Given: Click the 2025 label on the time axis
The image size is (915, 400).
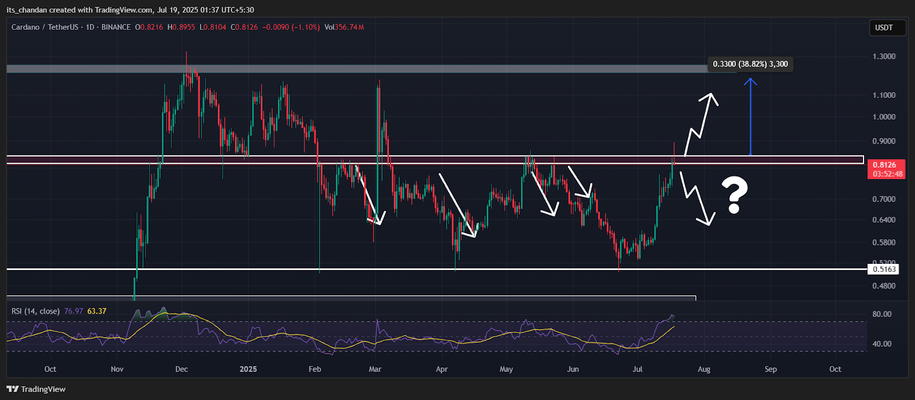Looking at the screenshot, I should click(x=248, y=369).
